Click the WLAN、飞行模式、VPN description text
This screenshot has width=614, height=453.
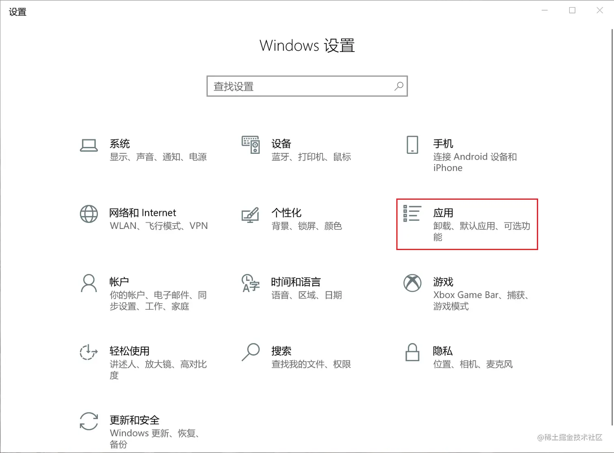click(x=158, y=226)
